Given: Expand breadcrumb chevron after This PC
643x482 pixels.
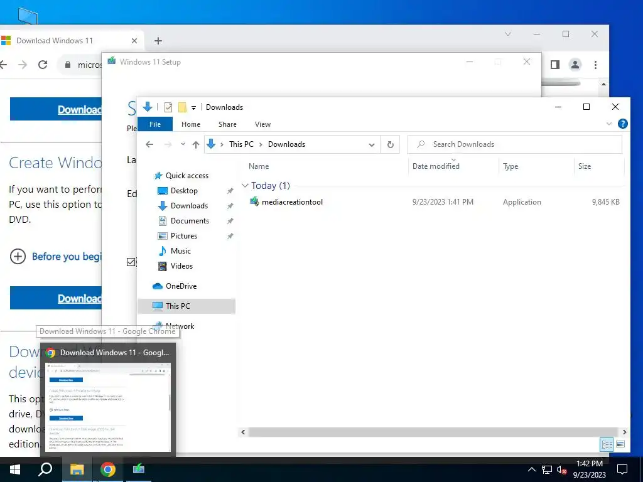Looking at the screenshot, I should [x=261, y=145].
